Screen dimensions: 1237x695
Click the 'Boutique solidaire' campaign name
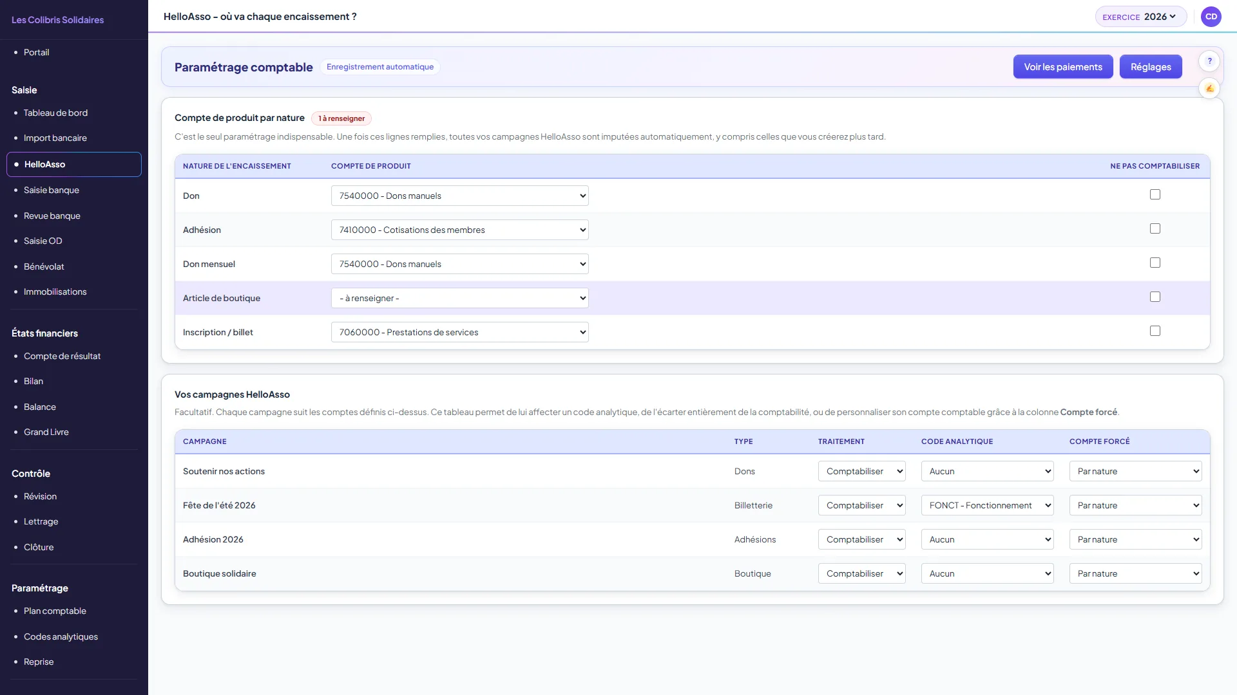pos(220,573)
